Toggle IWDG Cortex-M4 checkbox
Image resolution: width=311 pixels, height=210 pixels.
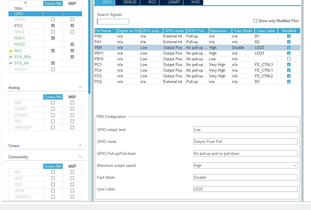pyautogui.click(x=53, y=32)
